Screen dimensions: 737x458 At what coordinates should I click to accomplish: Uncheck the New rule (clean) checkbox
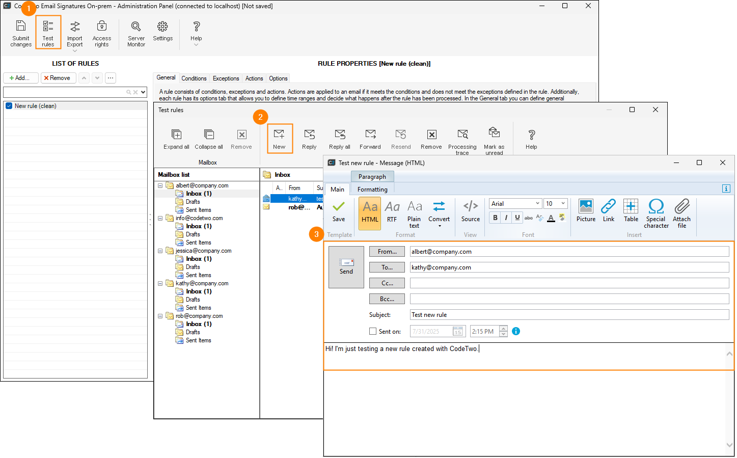pyautogui.click(x=9, y=106)
